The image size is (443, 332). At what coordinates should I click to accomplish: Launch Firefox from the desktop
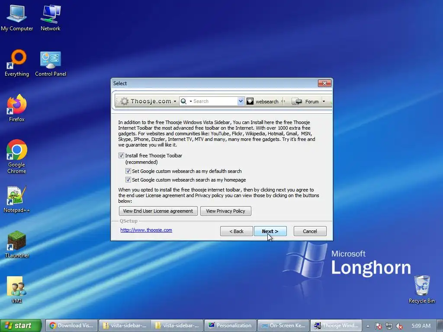(x=17, y=108)
